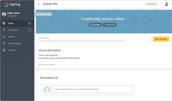This screenshot has width=172, height=101.
Task: Click the COURSE type tag on banner
Action: (95, 25)
